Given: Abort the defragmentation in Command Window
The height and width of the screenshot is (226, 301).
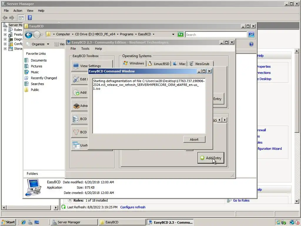Looking at the screenshot, I should coord(194,139).
